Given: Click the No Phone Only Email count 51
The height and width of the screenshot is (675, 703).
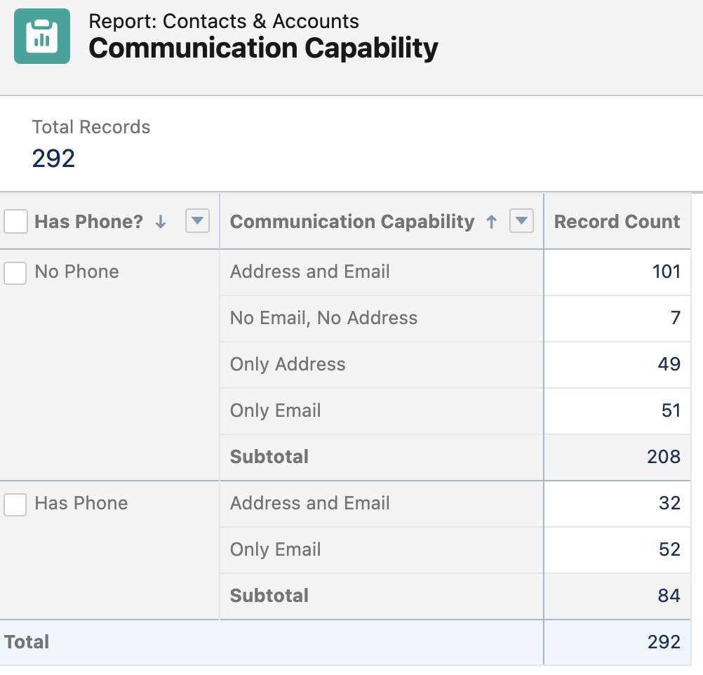Looking at the screenshot, I should pyautogui.click(x=671, y=410).
